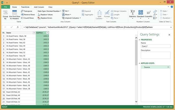Viewport: 175px width, 110px height.
Task: Click Reverse Rows
Action: coord(28,15)
